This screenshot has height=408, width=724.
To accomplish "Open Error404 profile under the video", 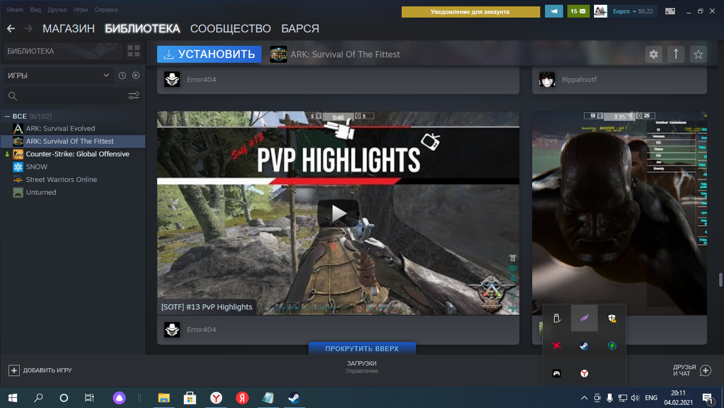I will click(201, 330).
